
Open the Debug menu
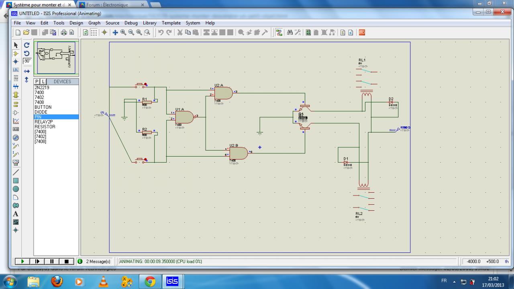click(131, 23)
